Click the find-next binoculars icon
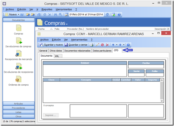 60,15
